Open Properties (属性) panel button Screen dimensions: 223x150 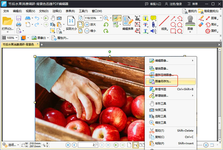(x=60, y=38)
